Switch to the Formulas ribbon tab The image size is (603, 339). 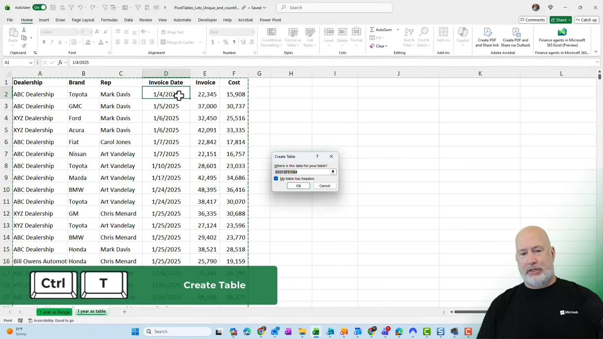[109, 20]
